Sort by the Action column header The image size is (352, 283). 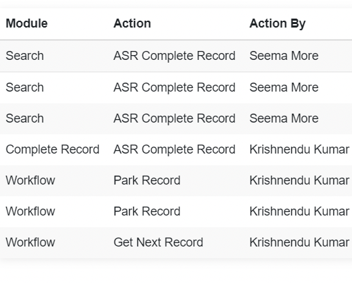(x=133, y=23)
